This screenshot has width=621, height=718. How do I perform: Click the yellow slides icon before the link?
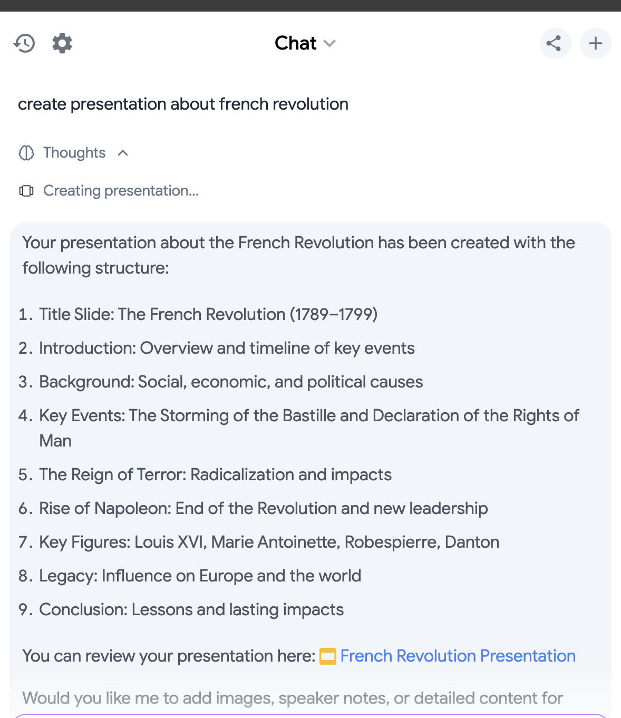point(328,656)
